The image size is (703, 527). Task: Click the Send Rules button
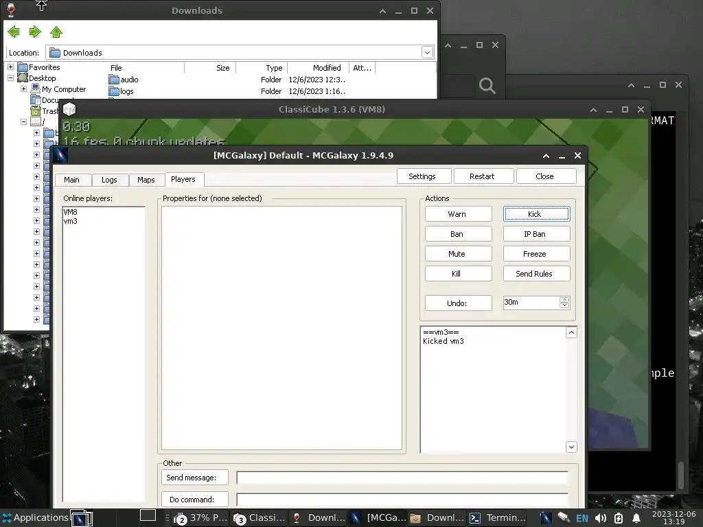pyautogui.click(x=535, y=273)
